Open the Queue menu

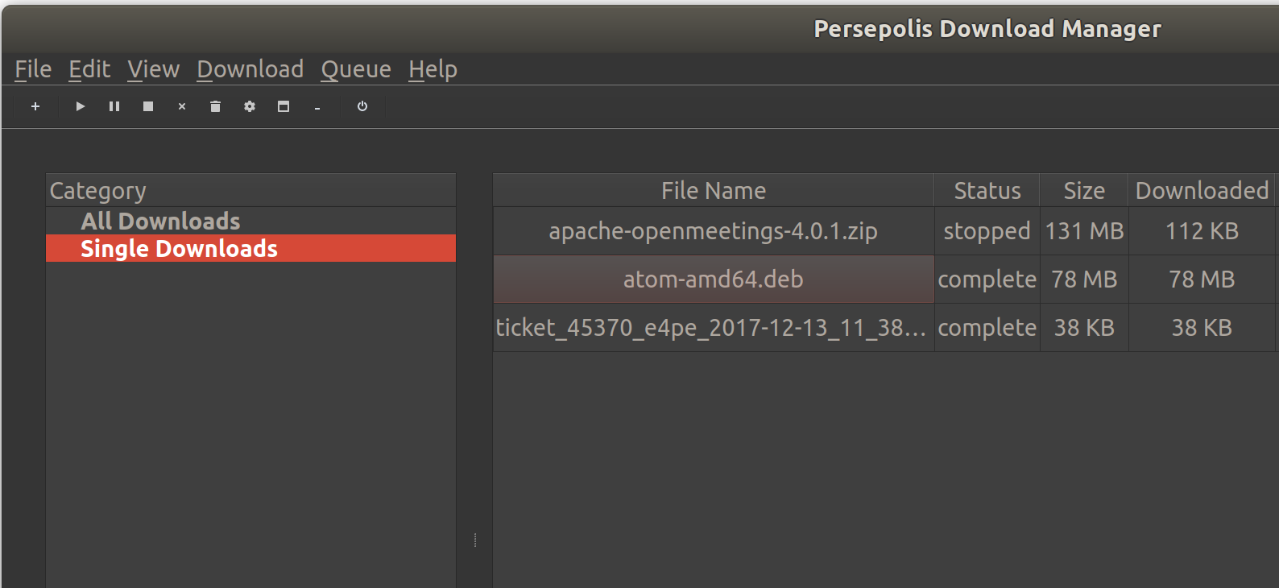click(356, 69)
